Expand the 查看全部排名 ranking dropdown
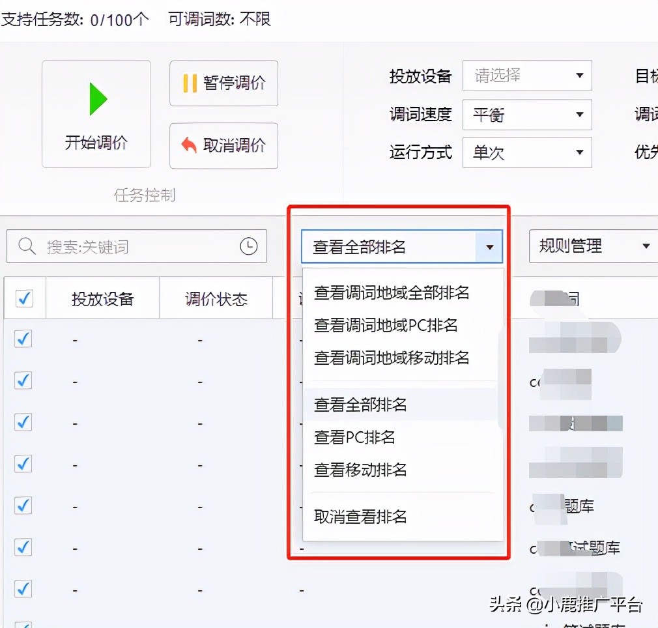The width and height of the screenshot is (658, 628). coord(491,246)
